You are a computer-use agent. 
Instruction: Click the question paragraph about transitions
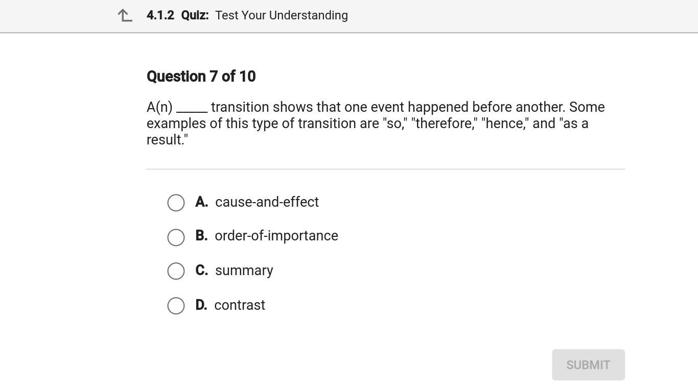[x=375, y=123]
